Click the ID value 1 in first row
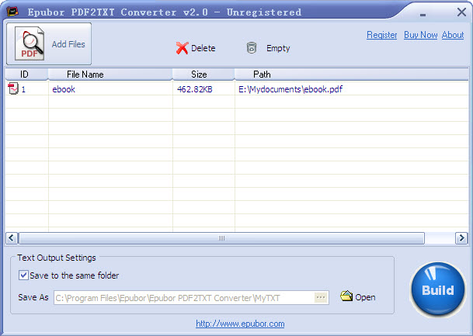This screenshot has height=336, width=473. pos(23,89)
